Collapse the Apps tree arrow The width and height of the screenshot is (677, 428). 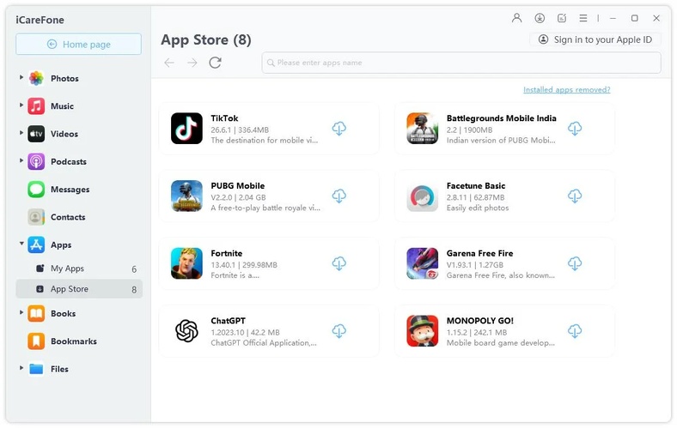point(21,244)
